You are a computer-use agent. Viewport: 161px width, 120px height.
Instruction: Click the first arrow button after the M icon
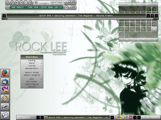pos(135,117)
